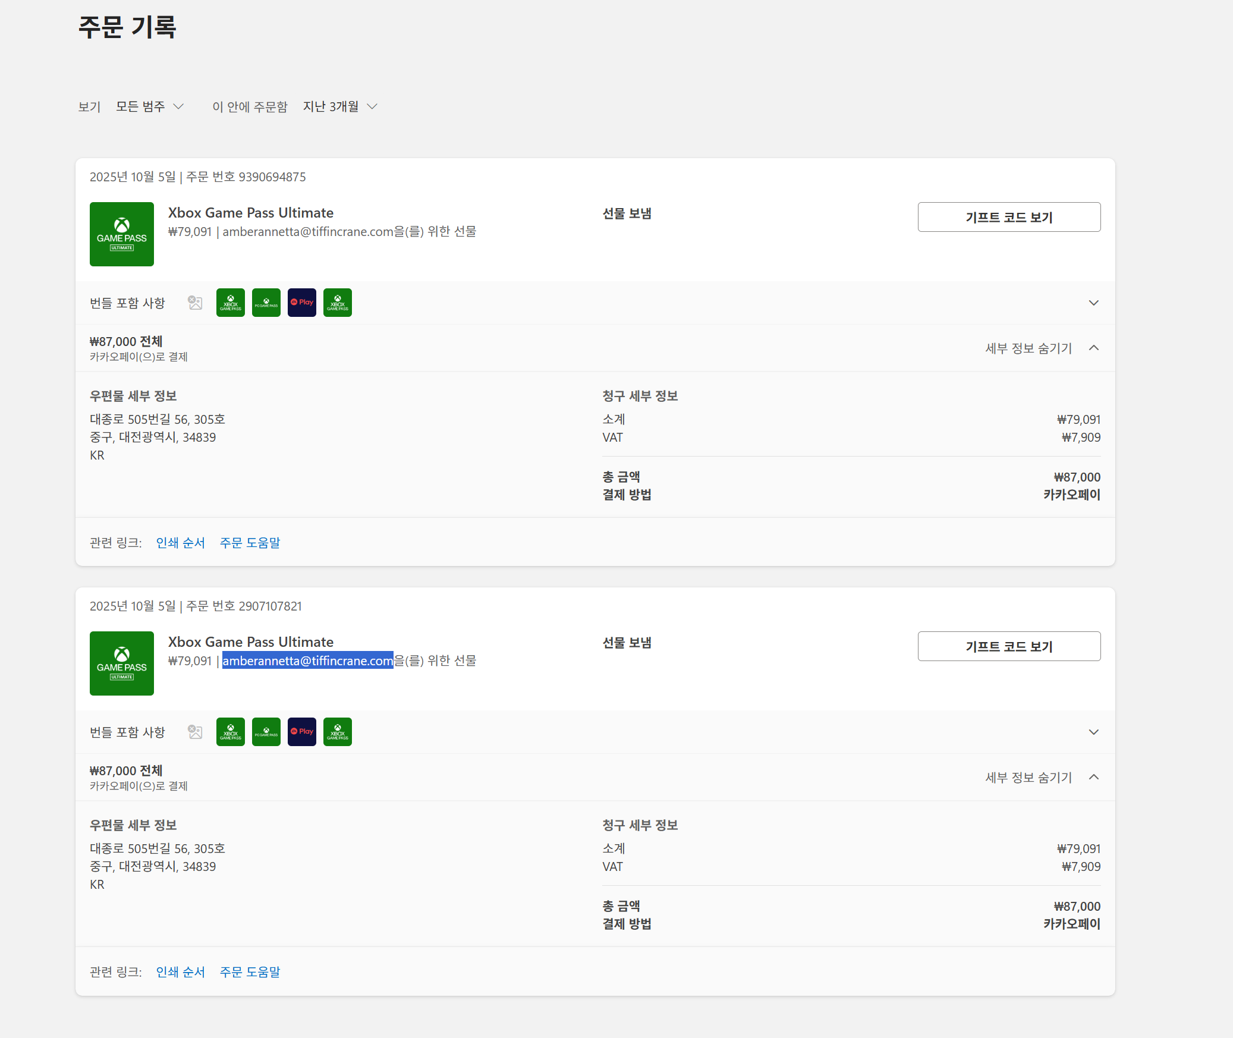Click 기프트 코드 보기 button for order 2907107821
Screen dimensions: 1233x1038
(1009, 646)
